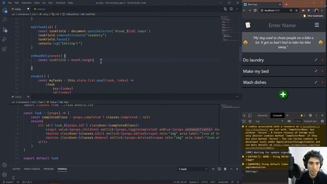Open the Extensions view
Screen dimensions: 327x184
5,49
